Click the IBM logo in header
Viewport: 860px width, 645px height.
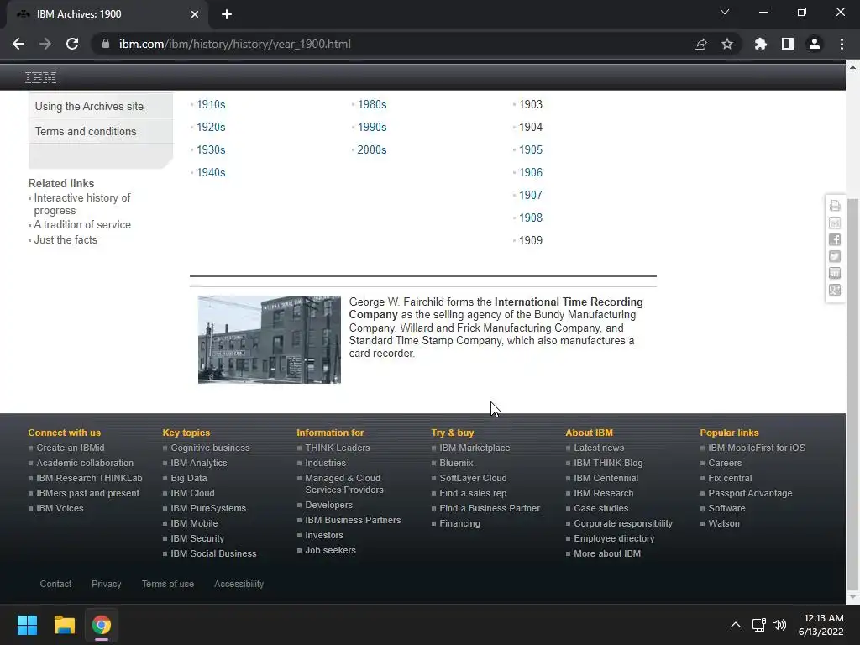click(x=40, y=76)
